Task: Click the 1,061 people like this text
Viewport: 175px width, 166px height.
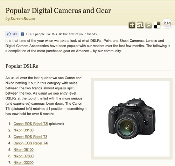Action: [62, 34]
